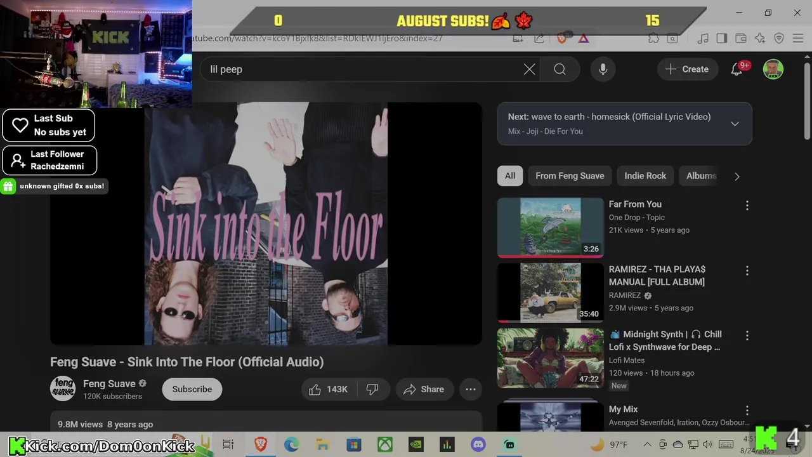Open the 'My Mix' title link
Image resolution: width=812 pixels, height=457 pixels.
point(623,409)
